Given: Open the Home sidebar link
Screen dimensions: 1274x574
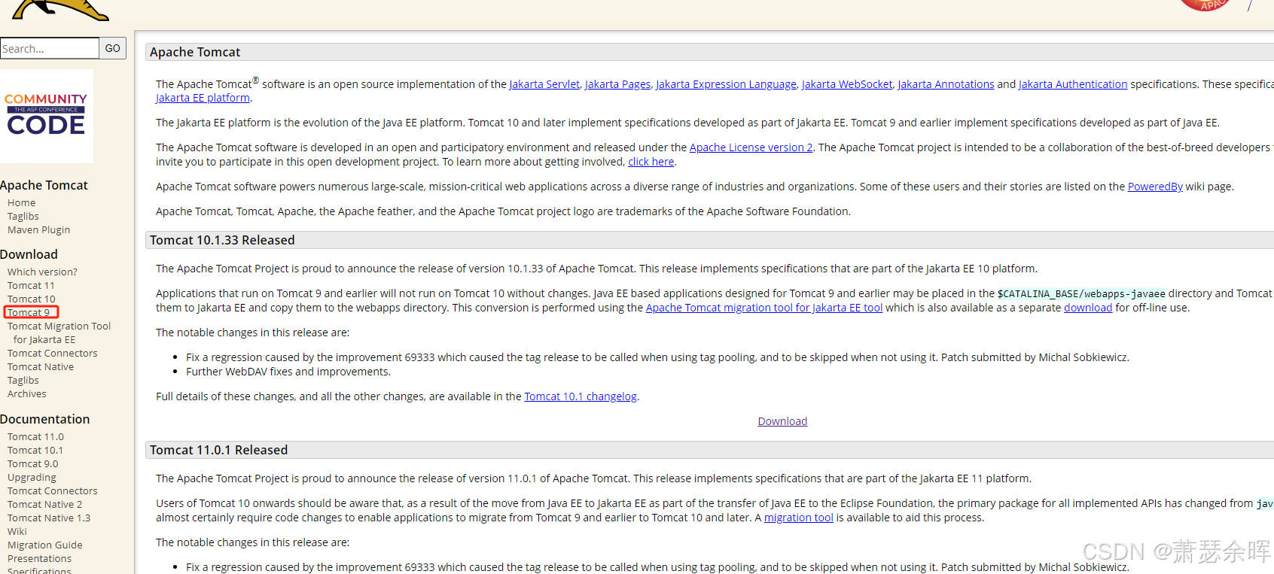Looking at the screenshot, I should coord(22,203).
